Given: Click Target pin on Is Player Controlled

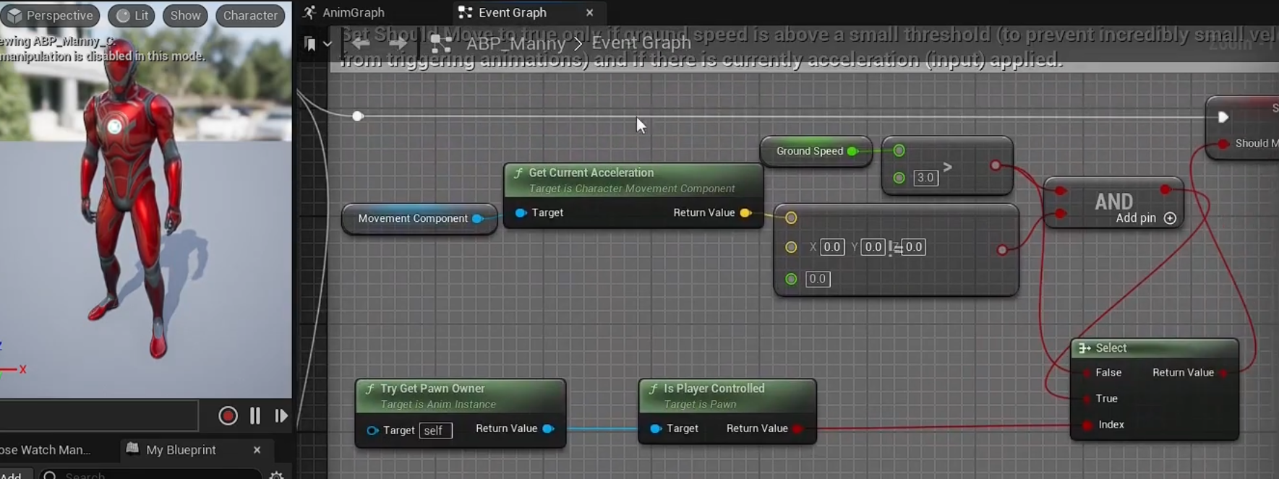Looking at the screenshot, I should (x=656, y=428).
